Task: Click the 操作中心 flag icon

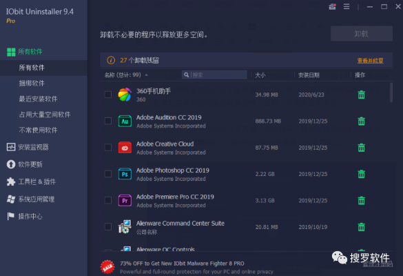Action: coord(11,216)
